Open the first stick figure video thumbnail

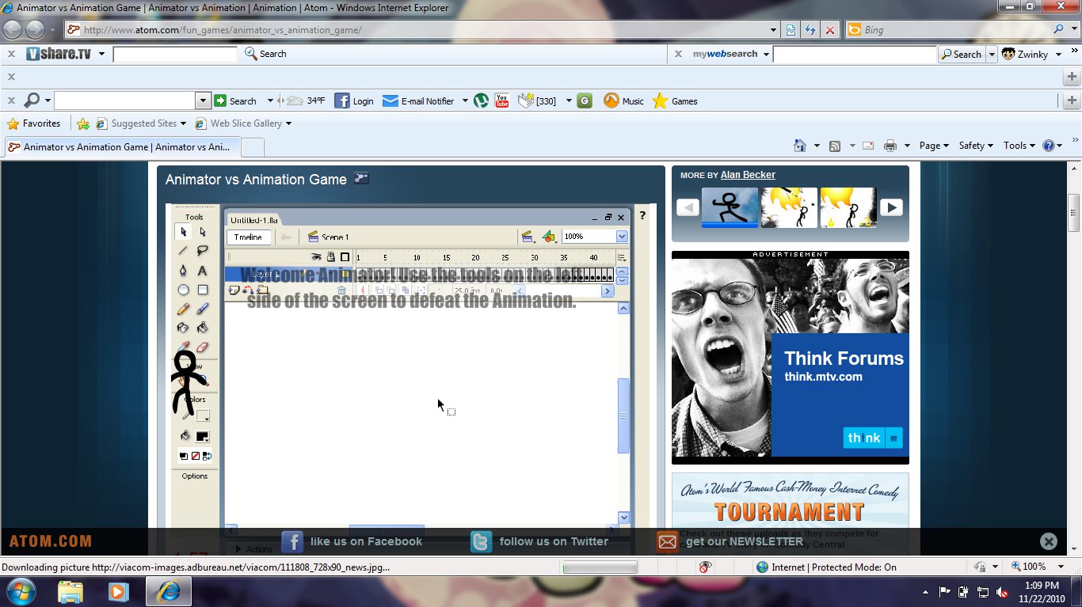tap(730, 207)
